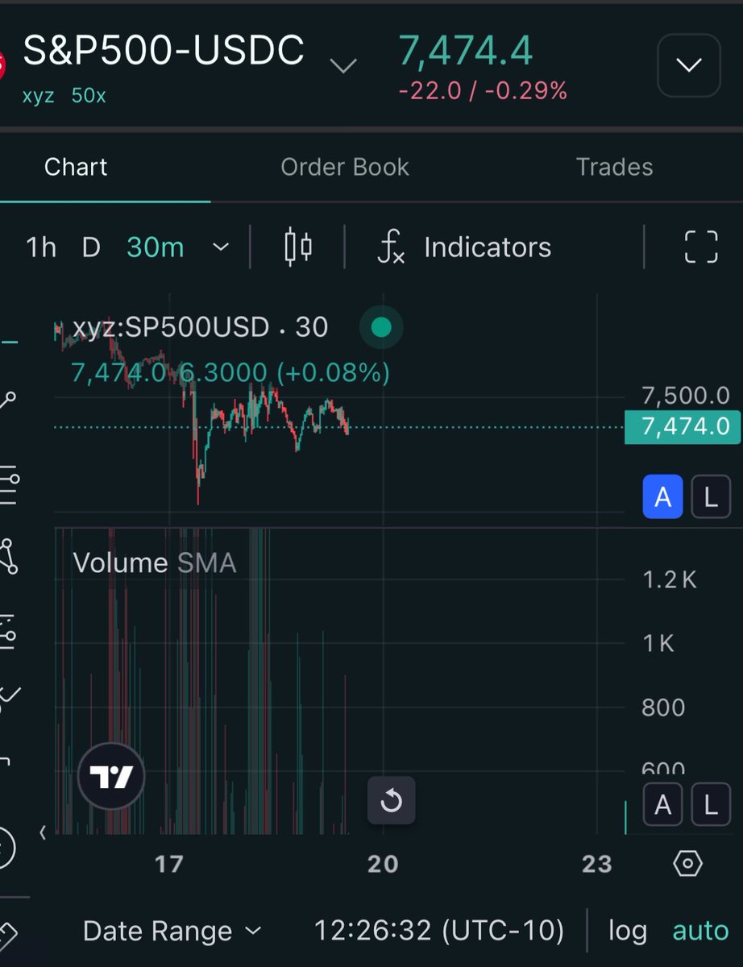Click the TradingView logo
This screenshot has height=967, width=743.
coord(112,777)
